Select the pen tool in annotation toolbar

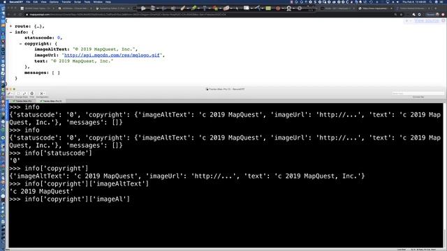(183, 8)
